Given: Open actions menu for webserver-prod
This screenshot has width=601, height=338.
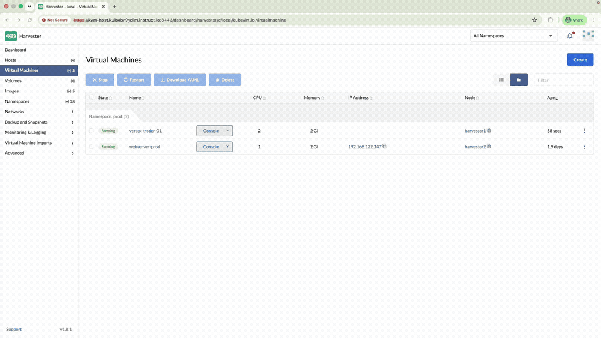Looking at the screenshot, I should [x=584, y=146].
